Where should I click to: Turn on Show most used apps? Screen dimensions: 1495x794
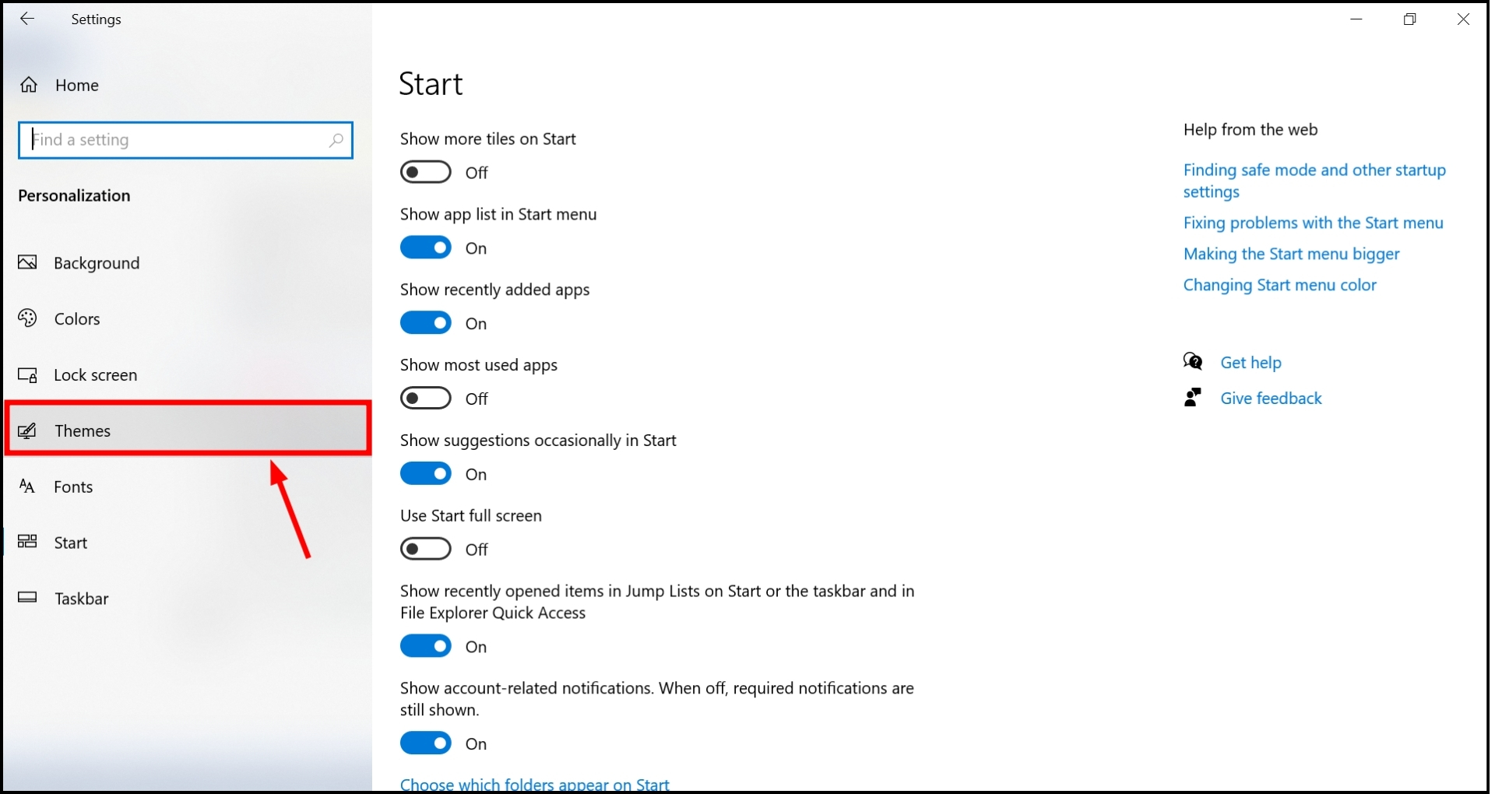pyautogui.click(x=426, y=399)
